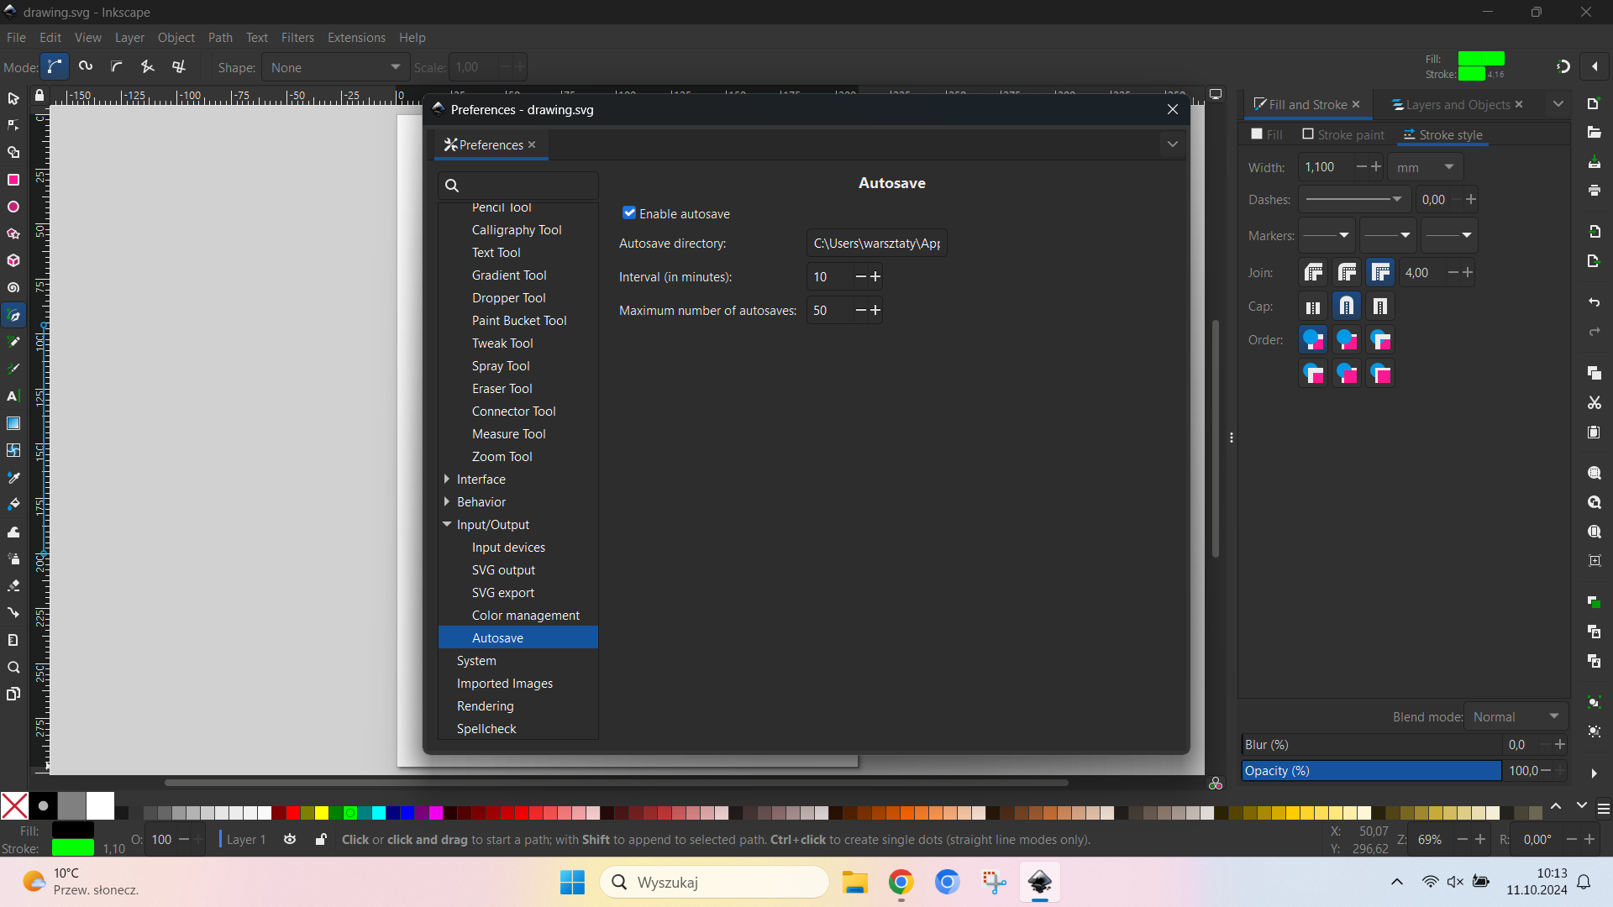Choose BSpline path mode
This screenshot has height=907, width=1613.
117,67
